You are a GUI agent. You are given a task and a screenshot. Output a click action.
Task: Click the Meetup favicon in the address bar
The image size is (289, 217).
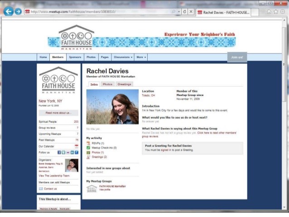click(x=28, y=12)
